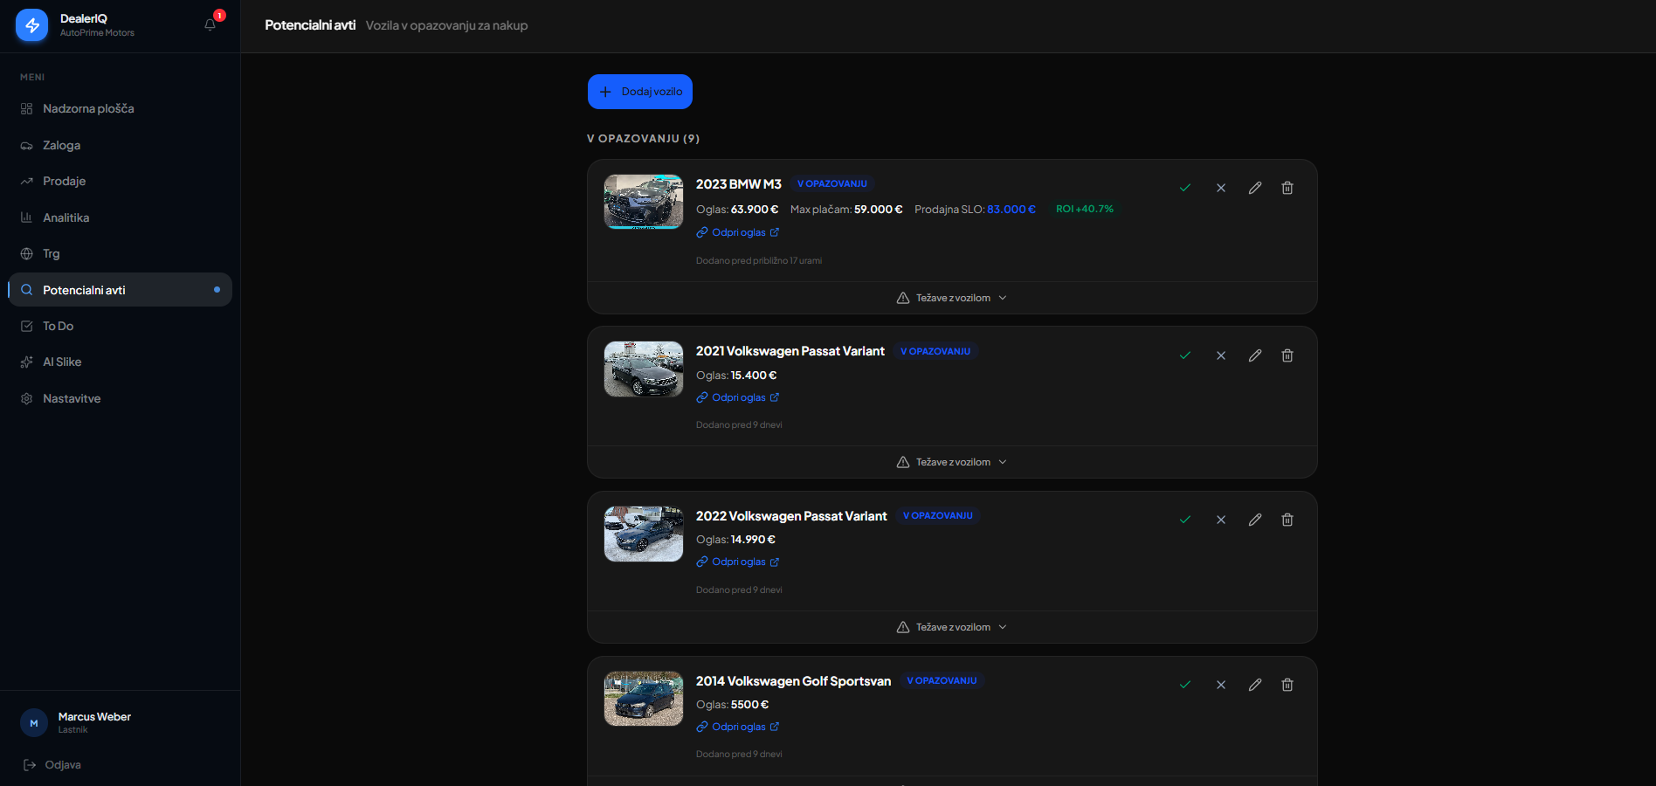
Task: Reject the 2021 Volkswagen Passat Variant
Action: pyautogui.click(x=1221, y=355)
